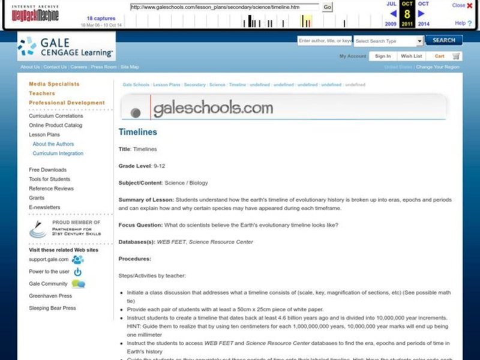Click Gale Schools breadcrumb
480x360 pixels.
pos(136,85)
